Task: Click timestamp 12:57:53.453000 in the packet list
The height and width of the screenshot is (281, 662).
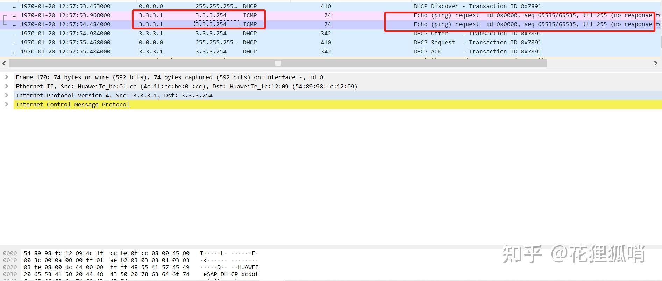Action: tap(65, 6)
